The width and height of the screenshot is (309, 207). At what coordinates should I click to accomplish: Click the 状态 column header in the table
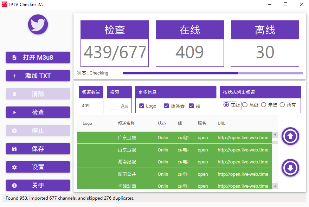tap(162, 123)
